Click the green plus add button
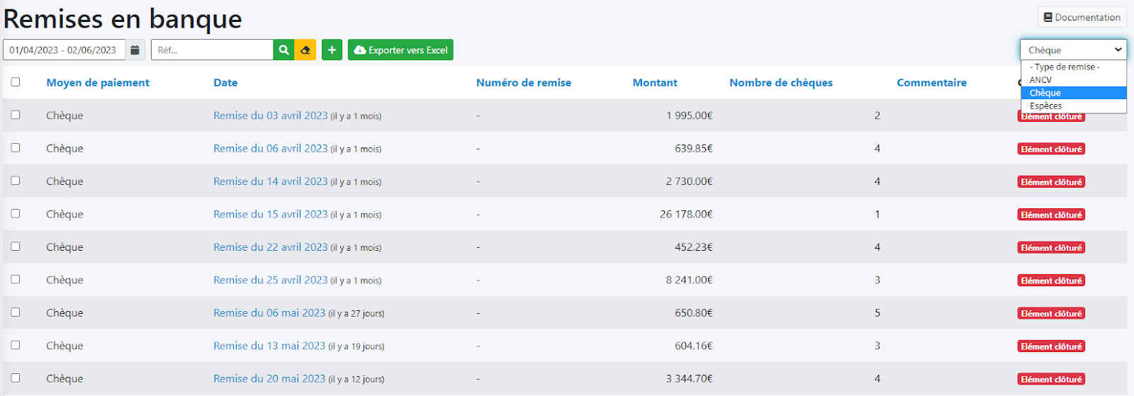 click(332, 50)
